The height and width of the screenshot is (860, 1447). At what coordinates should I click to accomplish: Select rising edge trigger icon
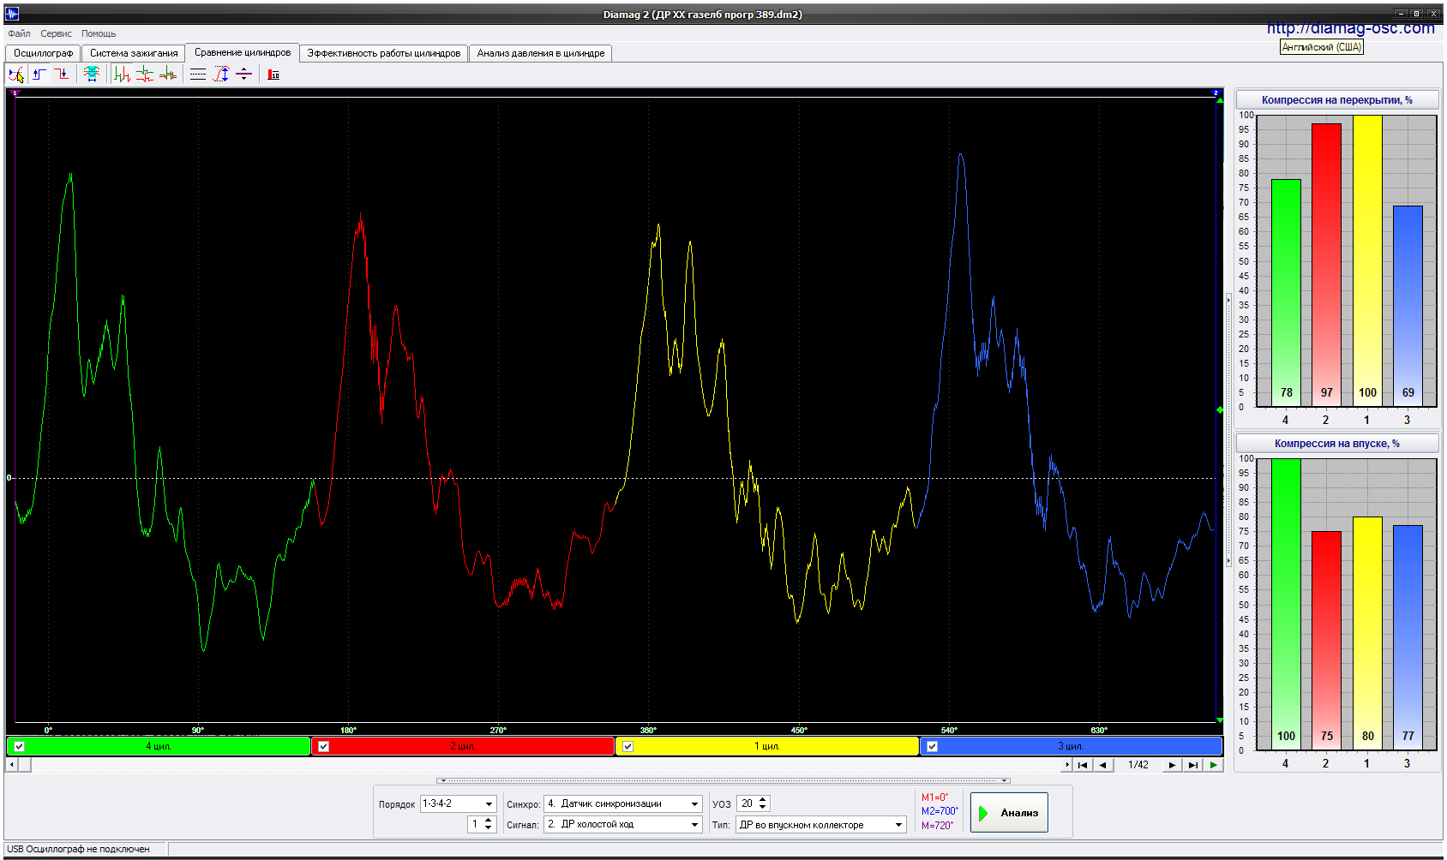click(x=39, y=75)
